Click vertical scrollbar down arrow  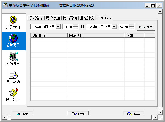coord(160,113)
